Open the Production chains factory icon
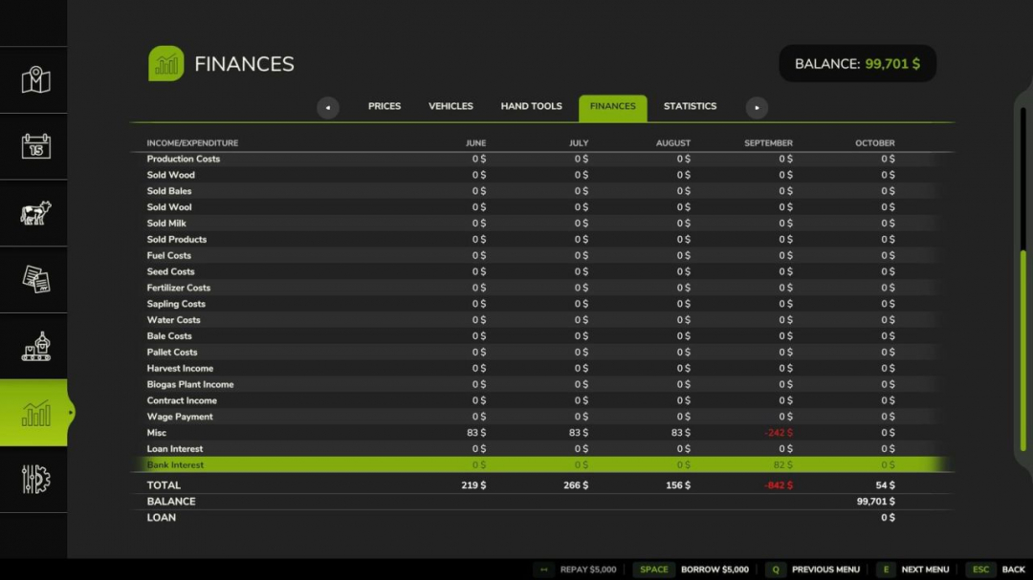The height and width of the screenshot is (580, 1033). tap(35, 346)
